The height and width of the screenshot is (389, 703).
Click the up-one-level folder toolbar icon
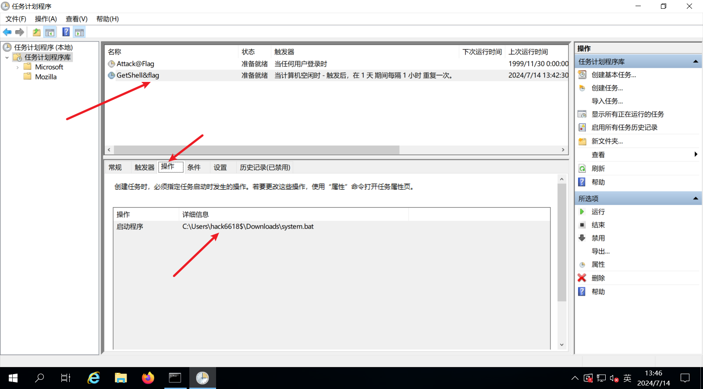click(x=37, y=32)
